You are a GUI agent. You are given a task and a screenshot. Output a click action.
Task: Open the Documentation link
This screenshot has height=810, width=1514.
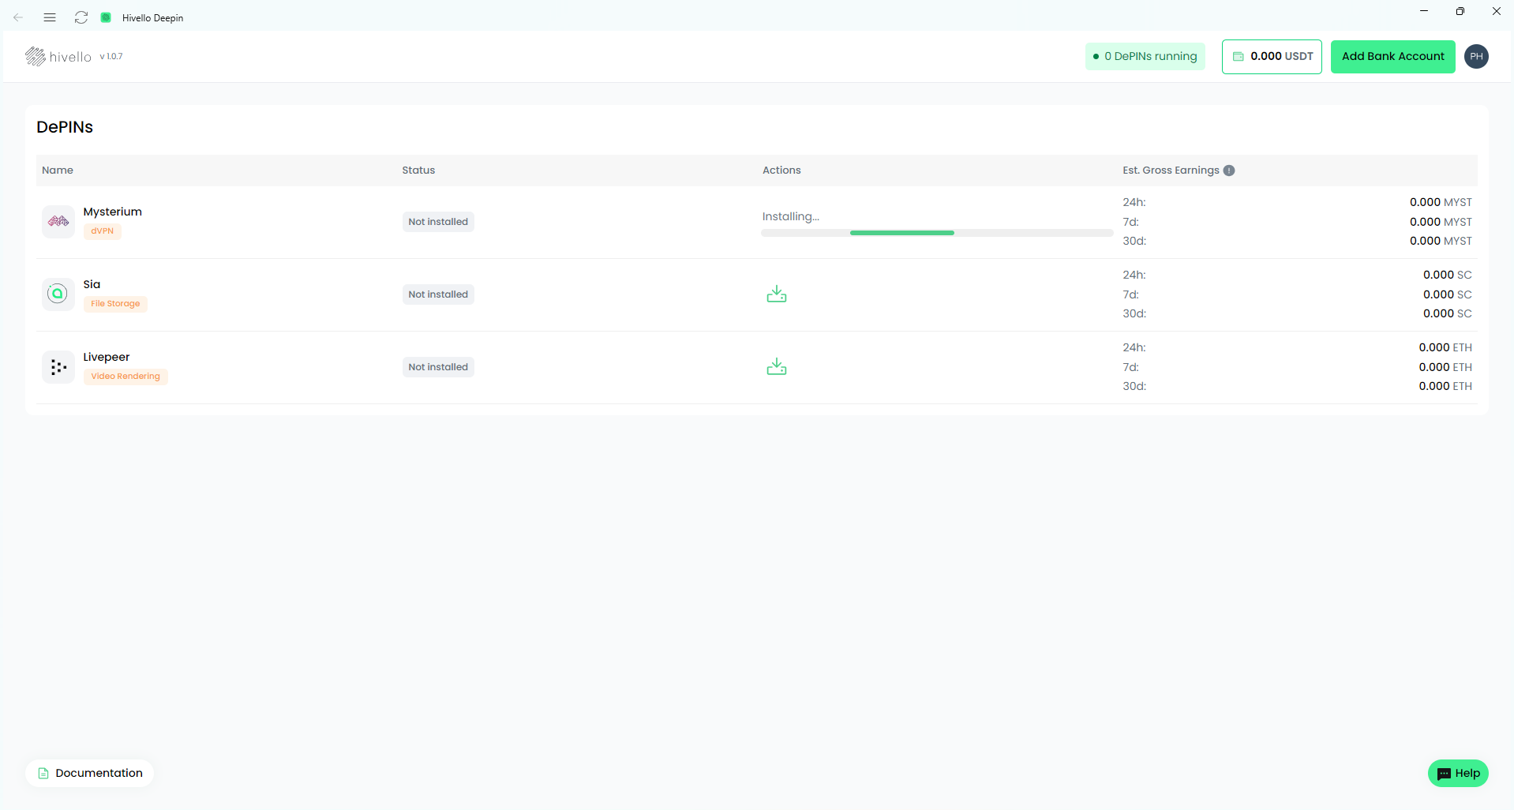pos(90,773)
